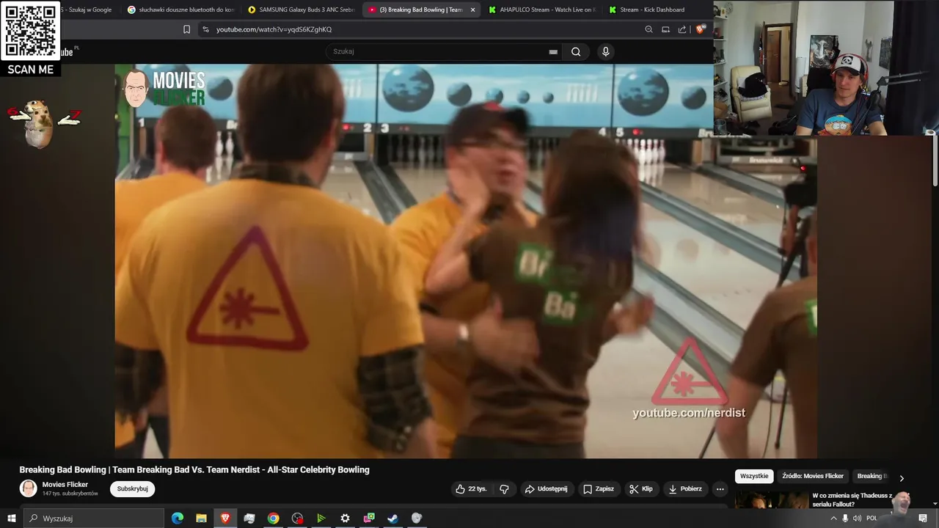Dislike the video with thumbs down
939x528 pixels.
(x=504, y=489)
